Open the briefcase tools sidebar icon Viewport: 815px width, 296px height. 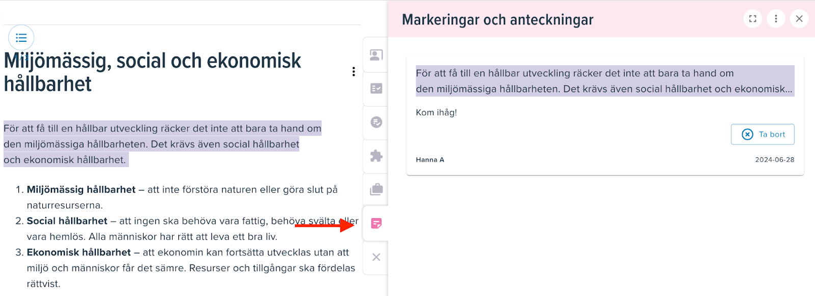[x=376, y=190]
